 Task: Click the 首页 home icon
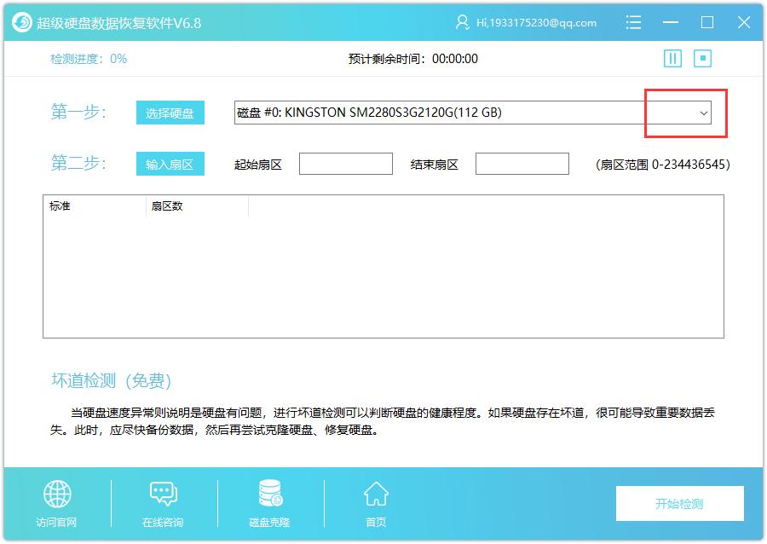(x=375, y=496)
